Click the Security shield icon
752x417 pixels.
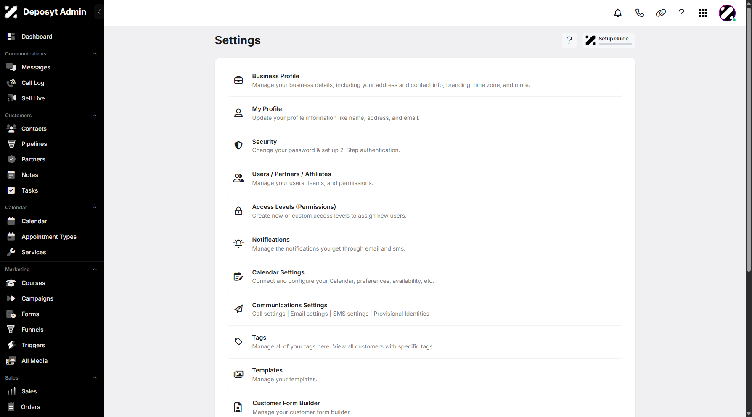pyautogui.click(x=238, y=145)
